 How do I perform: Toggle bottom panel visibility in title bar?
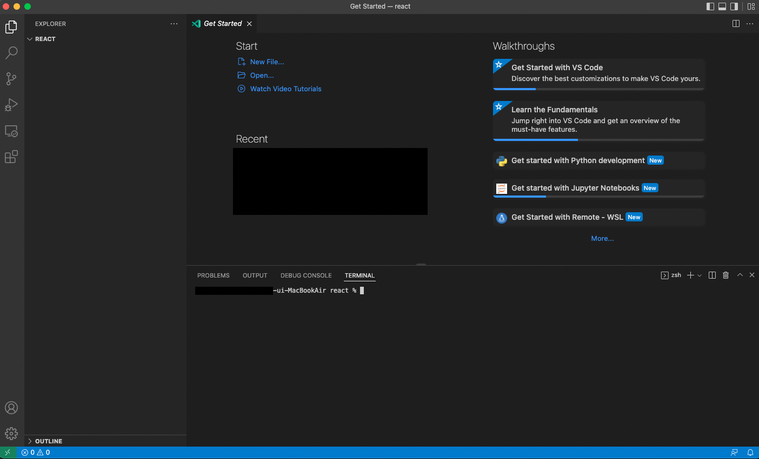coord(722,6)
